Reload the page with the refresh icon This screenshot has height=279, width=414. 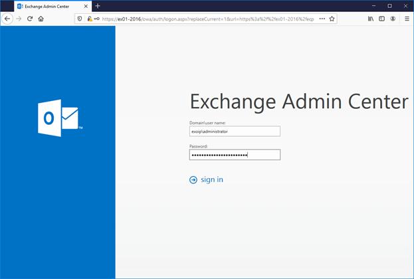click(30, 19)
